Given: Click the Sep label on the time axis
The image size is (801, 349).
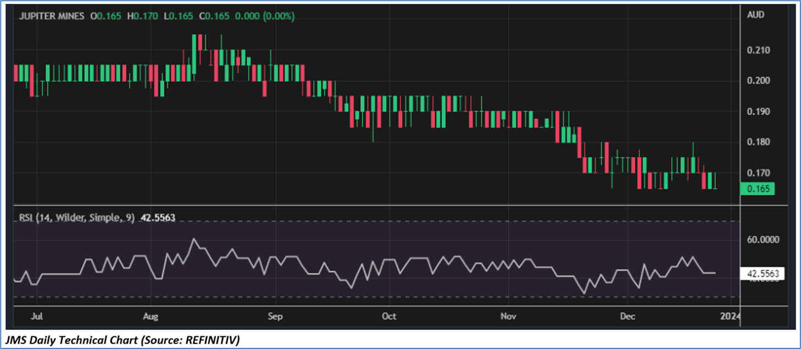Looking at the screenshot, I should pyautogui.click(x=275, y=317).
